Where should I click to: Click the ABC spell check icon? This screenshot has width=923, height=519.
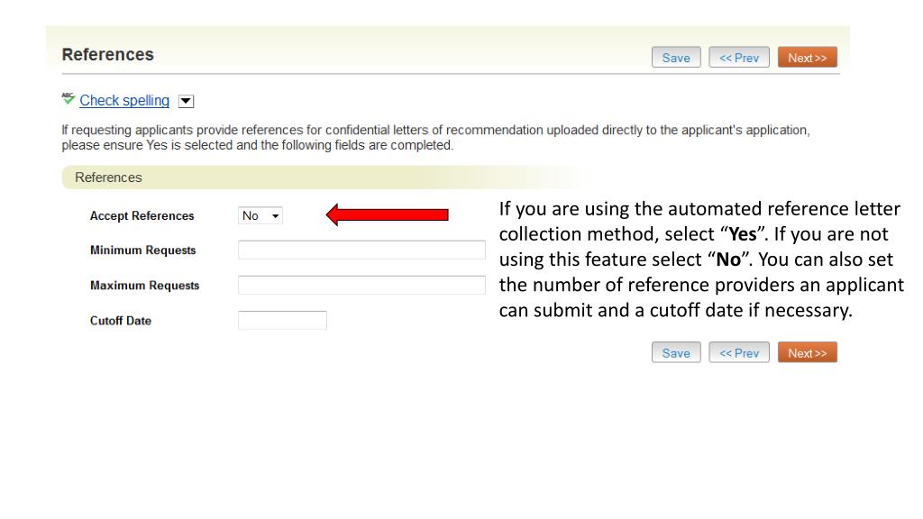click(x=69, y=99)
